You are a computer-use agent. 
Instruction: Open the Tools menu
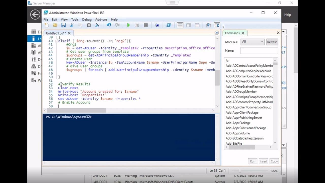(75, 19)
